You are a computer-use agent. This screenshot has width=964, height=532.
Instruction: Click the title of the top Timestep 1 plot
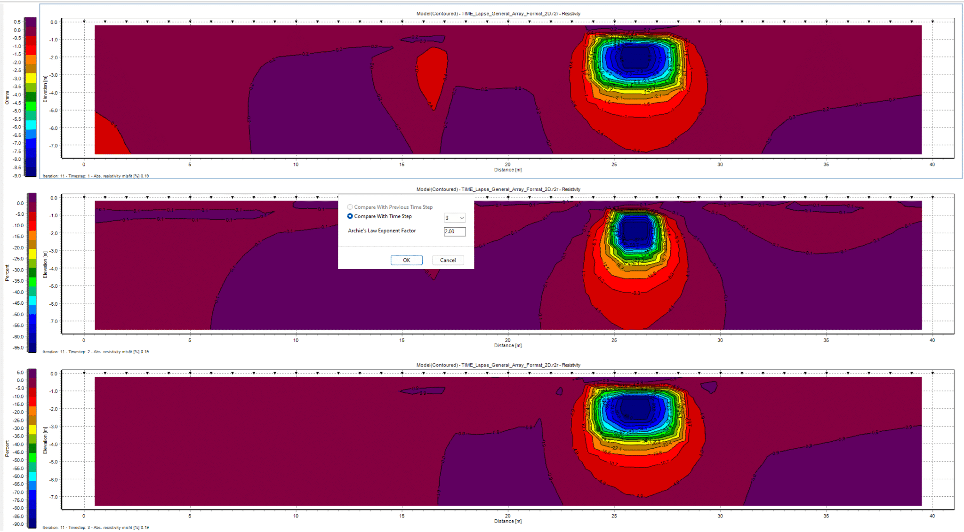point(498,14)
